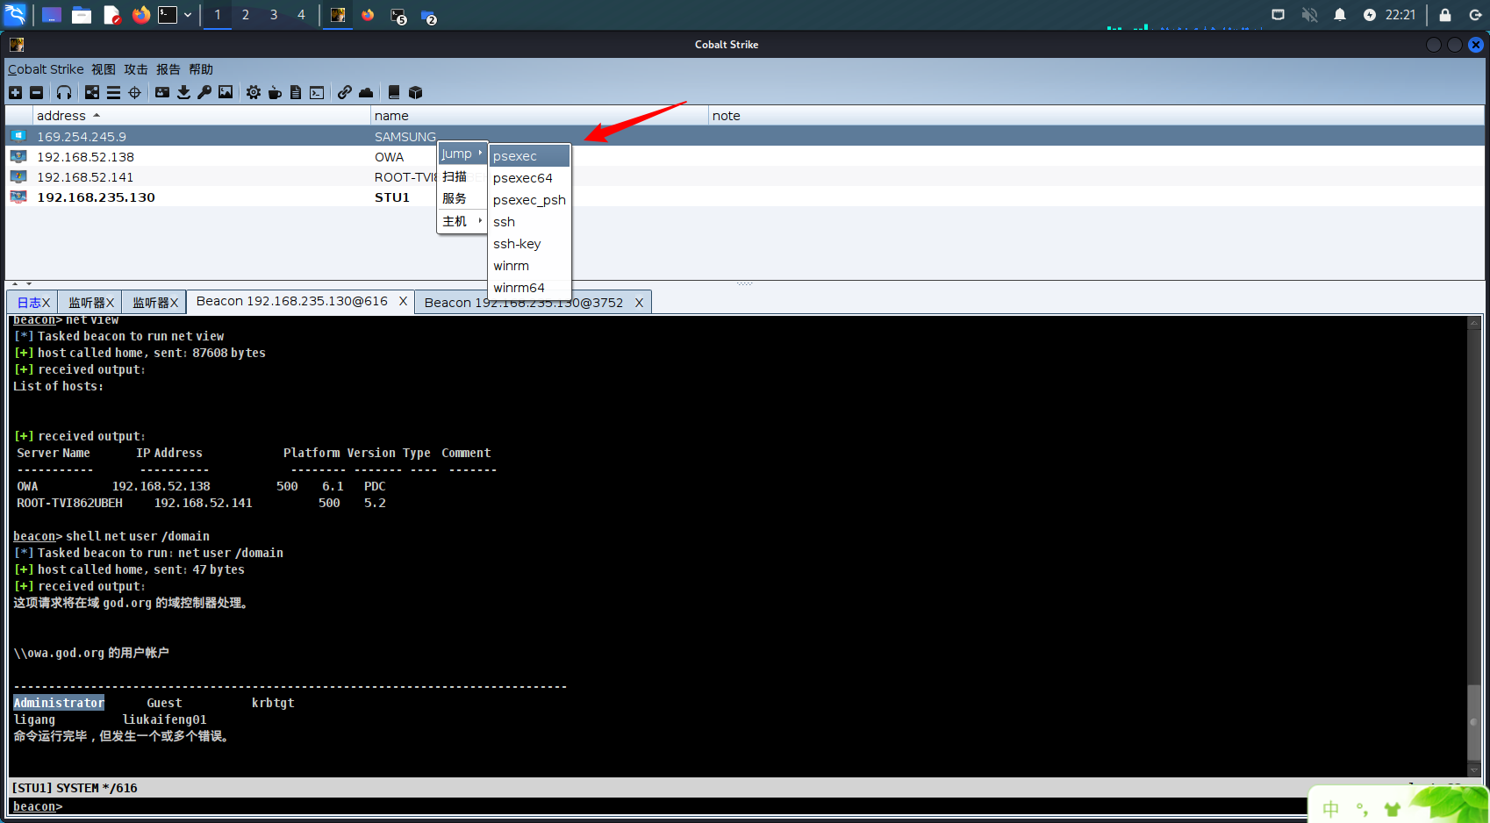Switch to workspace 2
The height and width of the screenshot is (823, 1490).
pos(246,15)
